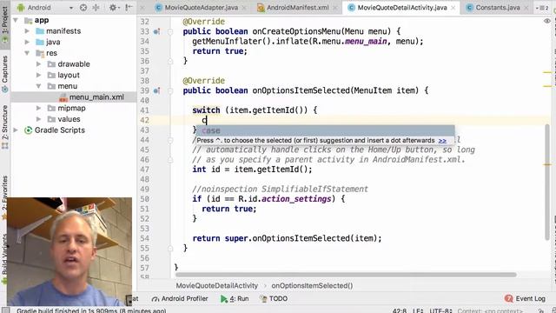Expand the java folder
Viewport: 556px width, 313px height.
[x=27, y=43]
